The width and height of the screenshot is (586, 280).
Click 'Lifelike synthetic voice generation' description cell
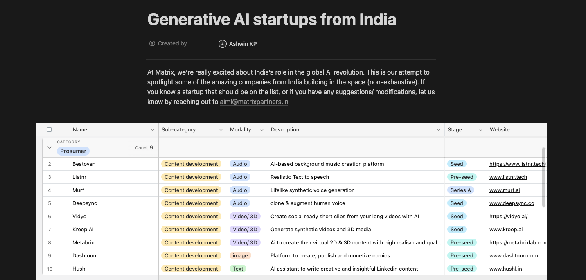pos(356,190)
